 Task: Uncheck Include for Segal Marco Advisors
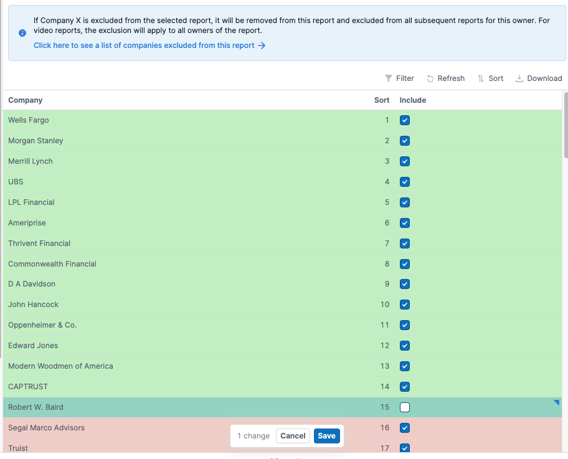tap(405, 428)
